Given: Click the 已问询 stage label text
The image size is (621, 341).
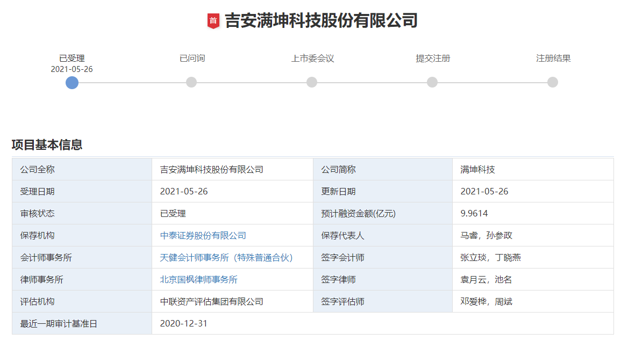Looking at the screenshot, I should (192, 59).
